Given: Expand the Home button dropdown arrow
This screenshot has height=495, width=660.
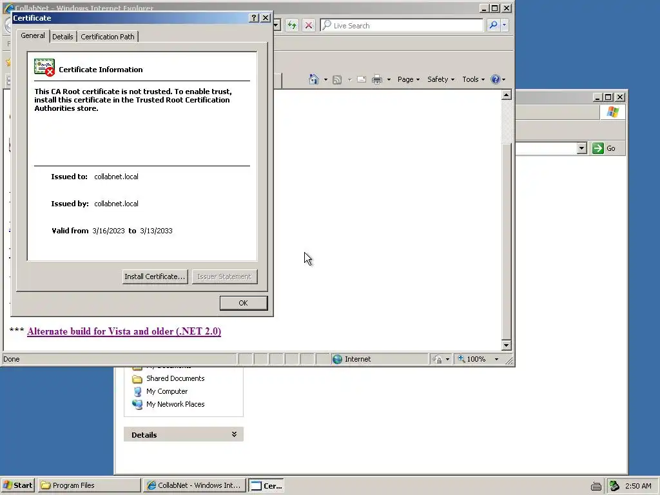Looking at the screenshot, I should [x=325, y=79].
